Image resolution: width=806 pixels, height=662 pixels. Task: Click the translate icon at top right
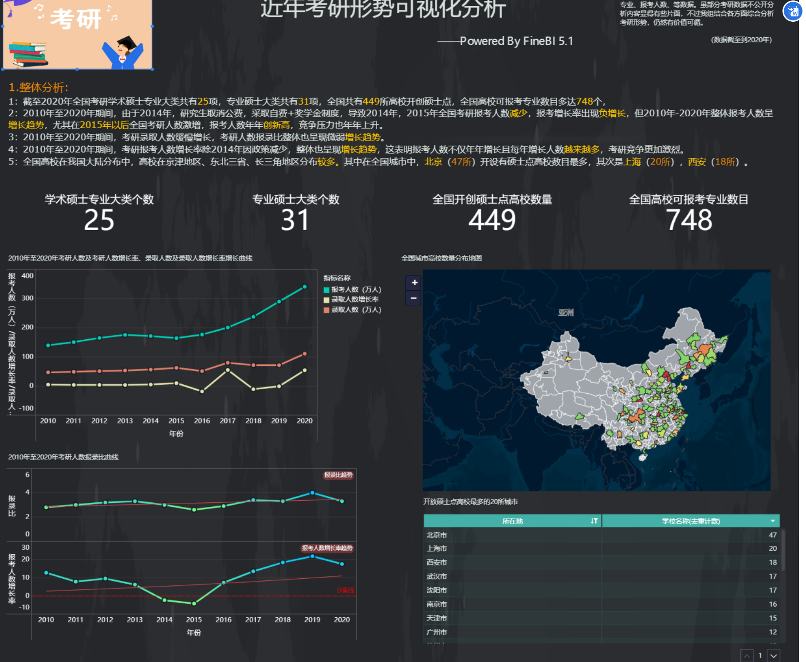793,12
